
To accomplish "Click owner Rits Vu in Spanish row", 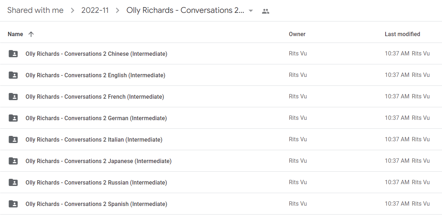I will 298,204.
